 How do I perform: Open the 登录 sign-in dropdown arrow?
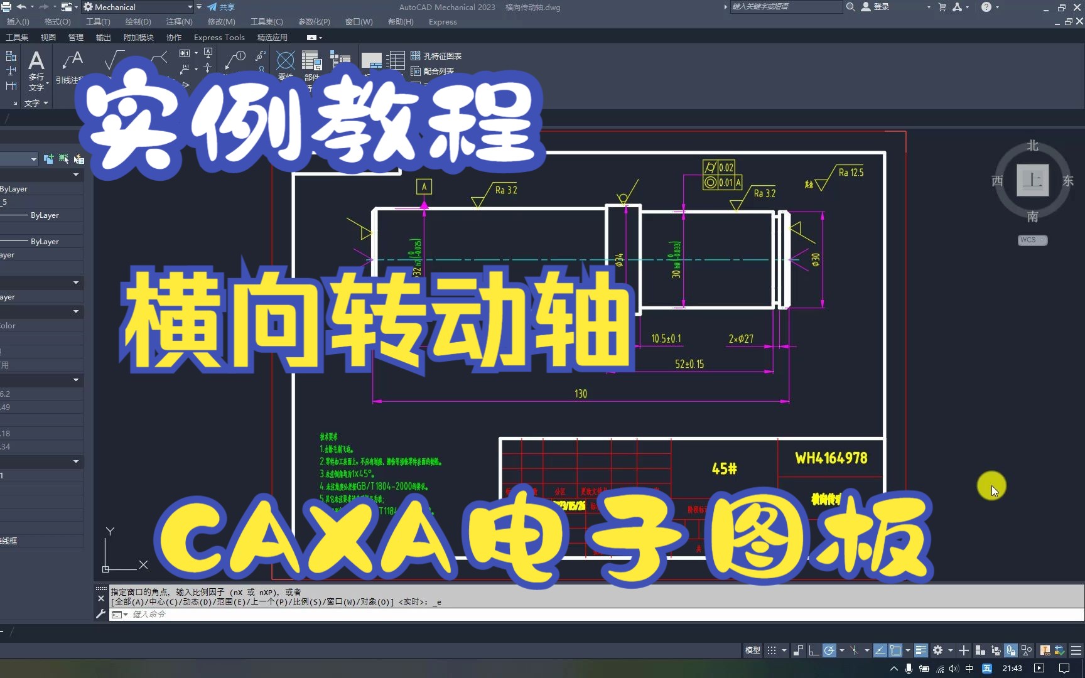[929, 7]
